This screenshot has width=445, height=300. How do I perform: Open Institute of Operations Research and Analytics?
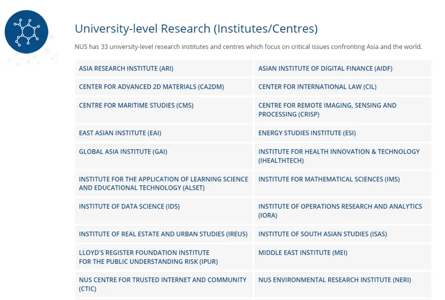[x=340, y=210]
